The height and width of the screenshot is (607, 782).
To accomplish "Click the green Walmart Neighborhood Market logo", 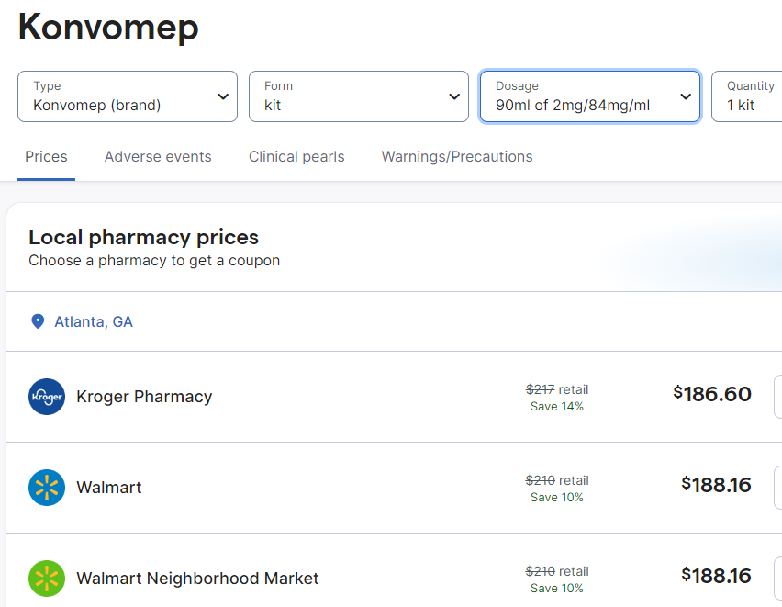I will pos(47,579).
